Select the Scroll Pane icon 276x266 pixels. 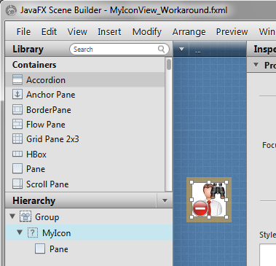pyautogui.click(x=17, y=184)
